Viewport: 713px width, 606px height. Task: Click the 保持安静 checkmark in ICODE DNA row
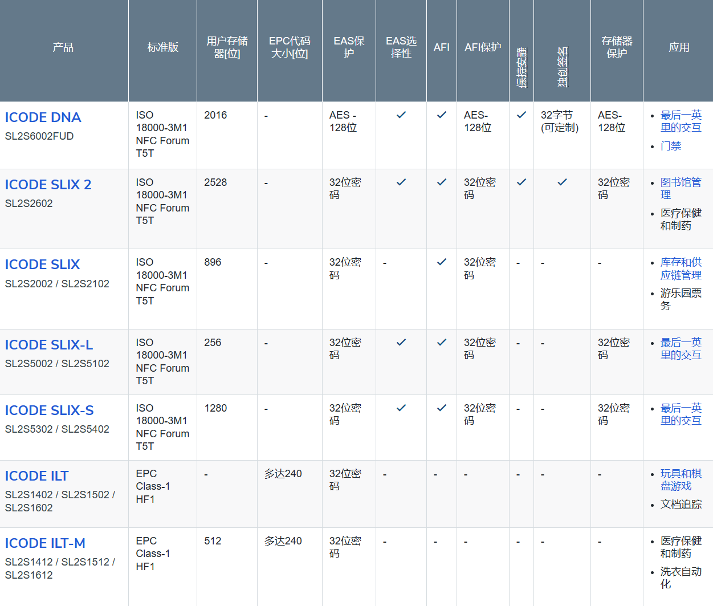tap(521, 115)
